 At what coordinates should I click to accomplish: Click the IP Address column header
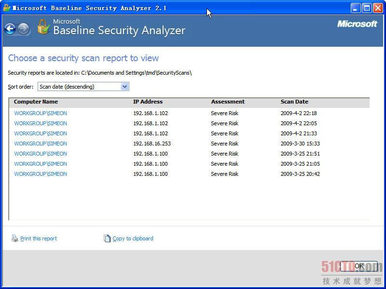148,102
